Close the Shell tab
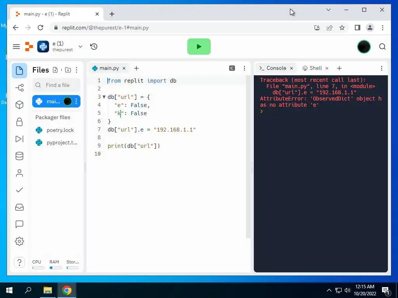 pos(327,68)
